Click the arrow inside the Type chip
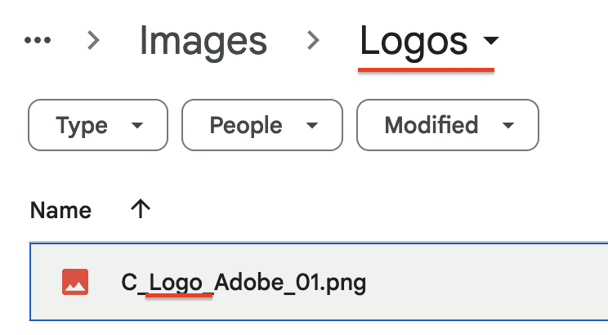Viewport: 608px width, 335px height. [x=137, y=125]
